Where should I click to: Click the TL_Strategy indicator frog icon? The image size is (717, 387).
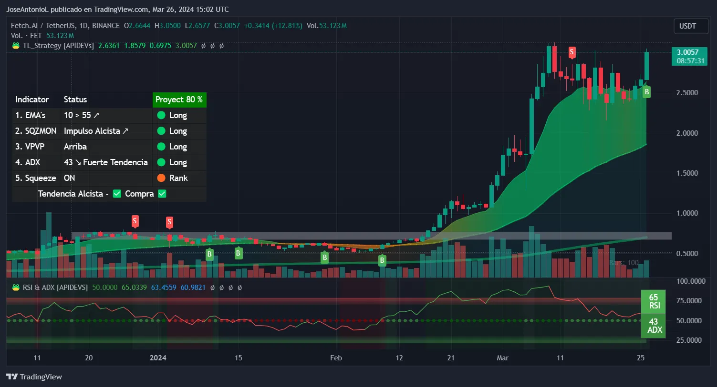[x=16, y=46]
